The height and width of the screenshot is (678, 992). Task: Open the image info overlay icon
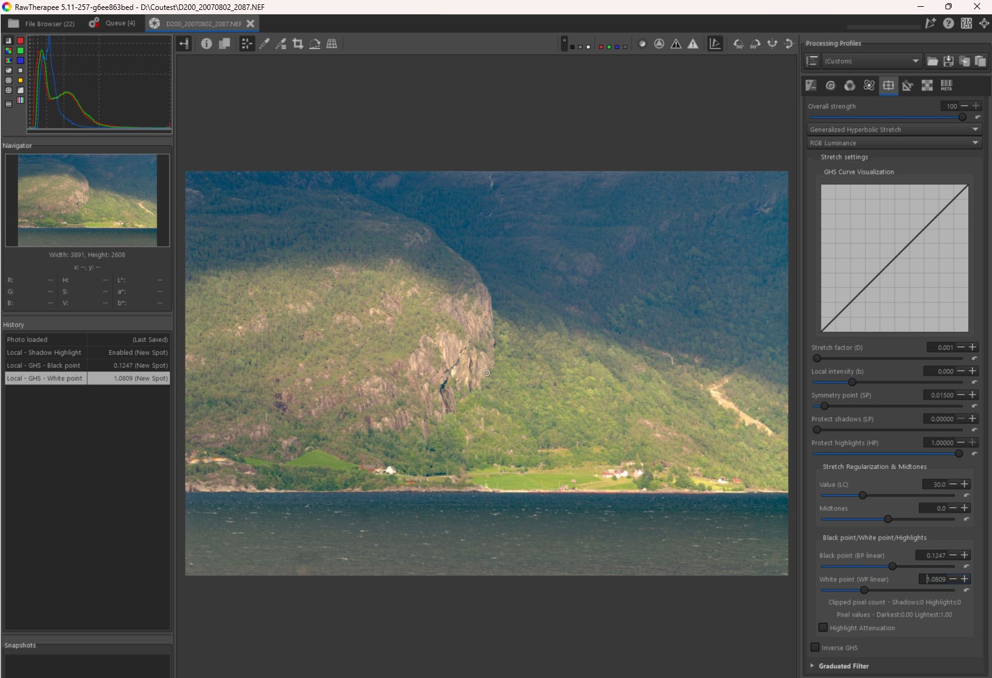click(207, 43)
